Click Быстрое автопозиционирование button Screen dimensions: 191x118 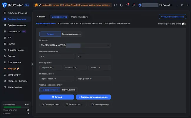pos(93,97)
